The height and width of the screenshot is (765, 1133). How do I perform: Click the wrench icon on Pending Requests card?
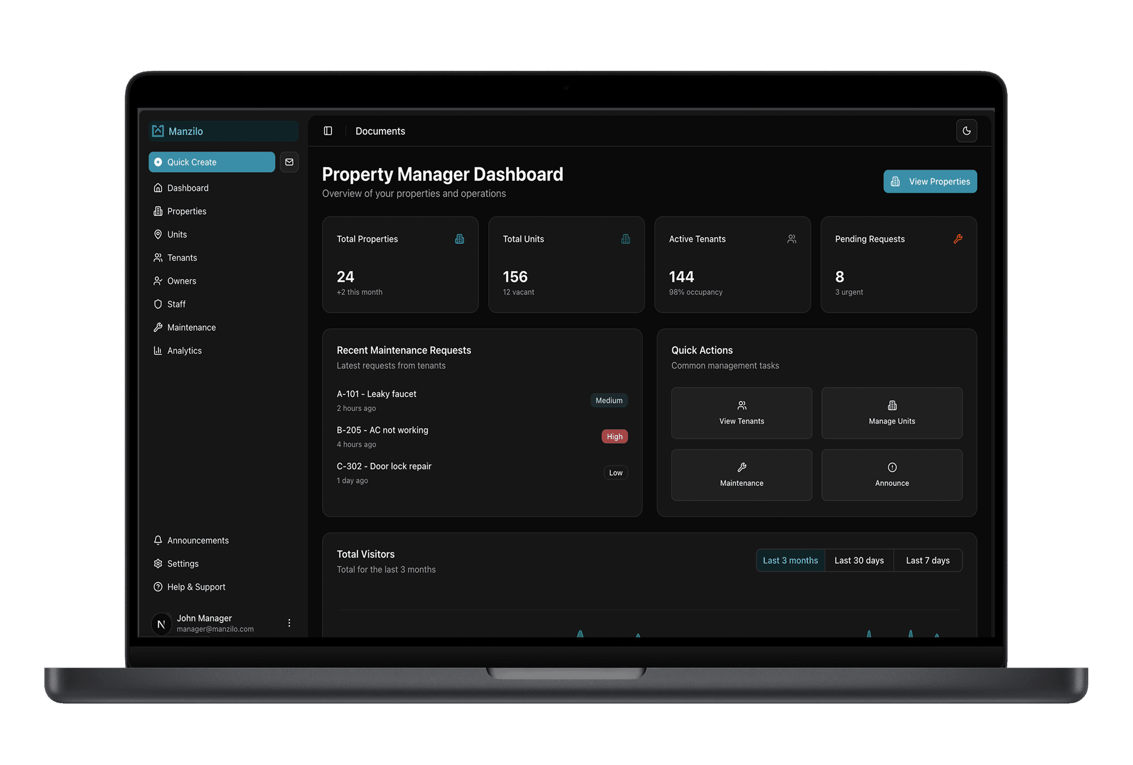pyautogui.click(x=957, y=239)
